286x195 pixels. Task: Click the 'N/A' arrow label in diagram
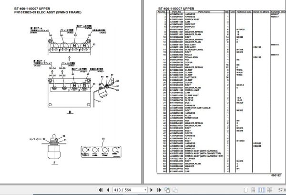point(36,140)
